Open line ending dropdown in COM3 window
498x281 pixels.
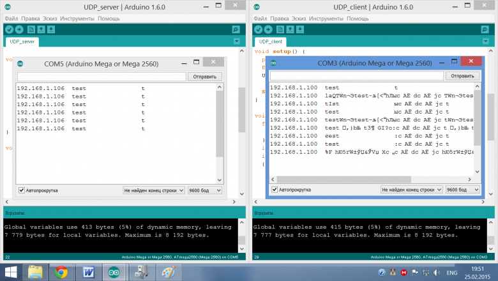click(x=412, y=190)
